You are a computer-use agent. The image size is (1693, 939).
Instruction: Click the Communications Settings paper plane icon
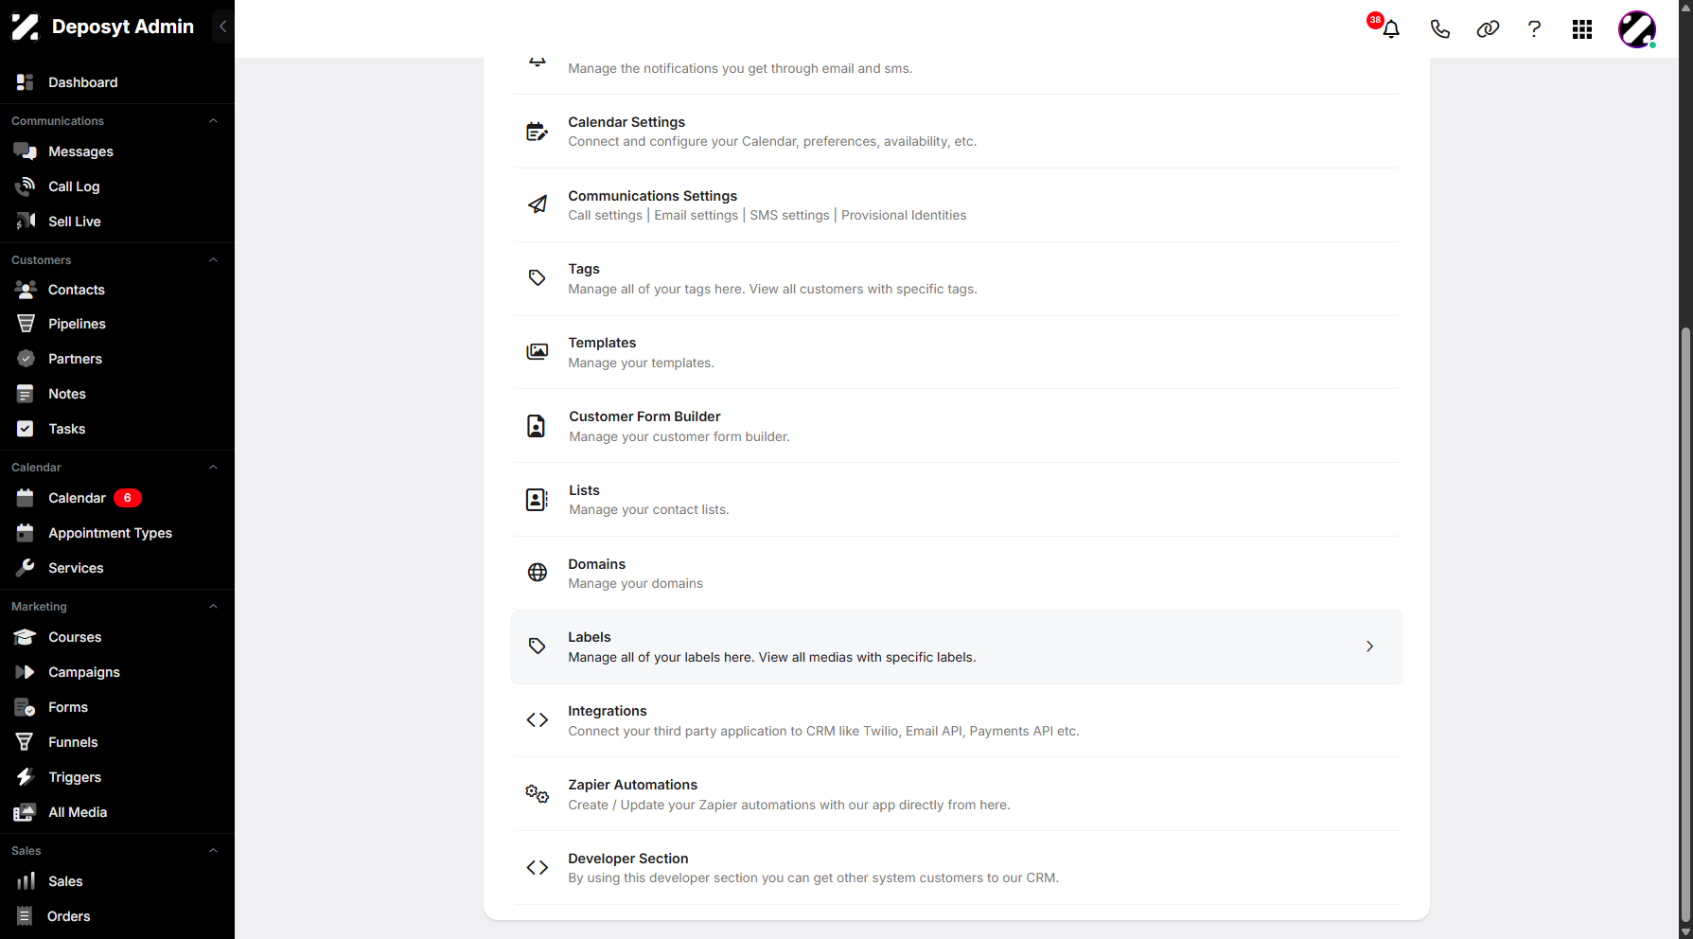537,204
